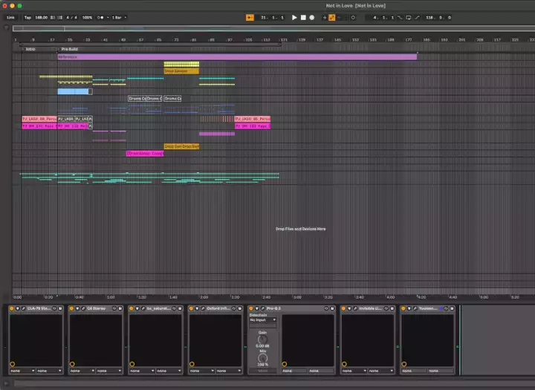Viewport: 535px width, 390px height.
Task: Click the Session Record circle button
Action: (x=353, y=17)
